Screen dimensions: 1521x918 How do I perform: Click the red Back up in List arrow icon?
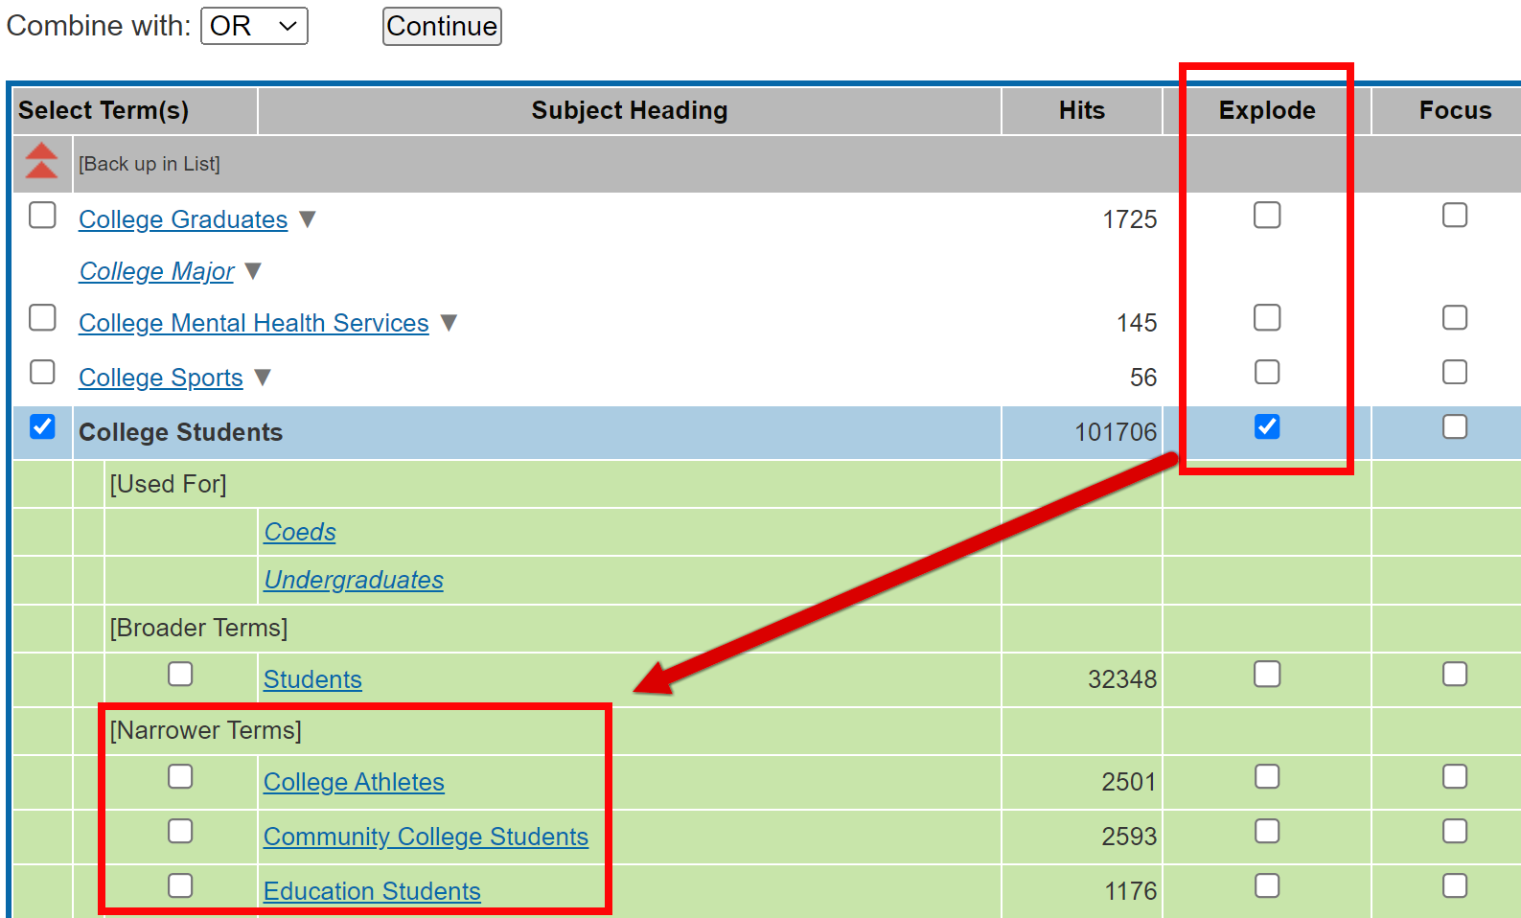pos(41,161)
